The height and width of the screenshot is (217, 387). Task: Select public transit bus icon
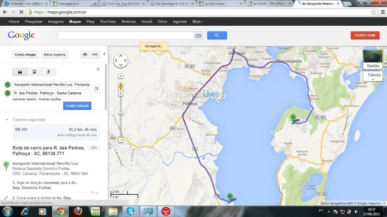click(x=34, y=72)
